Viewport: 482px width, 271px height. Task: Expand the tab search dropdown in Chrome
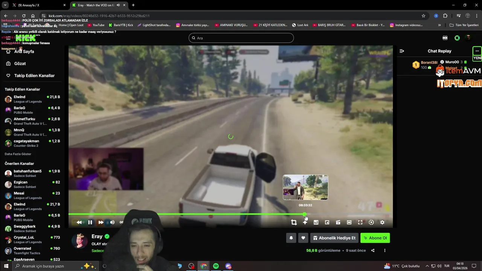5,5
